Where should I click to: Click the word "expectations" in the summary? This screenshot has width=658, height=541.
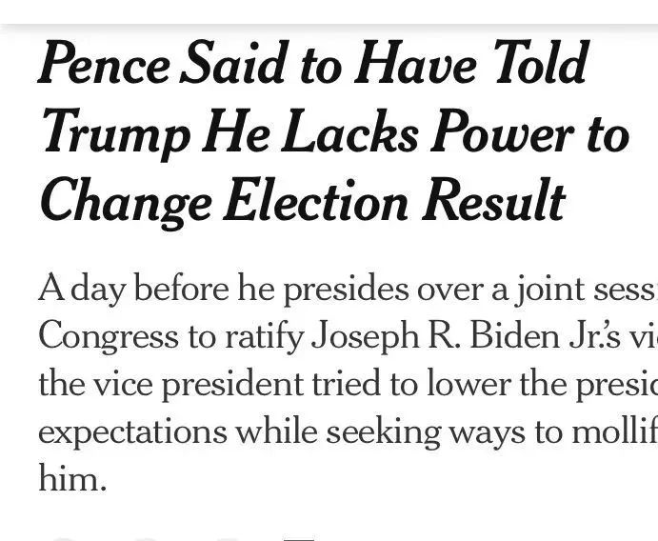[x=132, y=431]
